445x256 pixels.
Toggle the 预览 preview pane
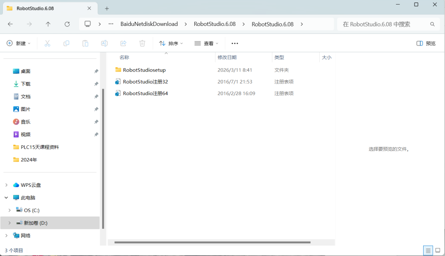[x=426, y=43]
